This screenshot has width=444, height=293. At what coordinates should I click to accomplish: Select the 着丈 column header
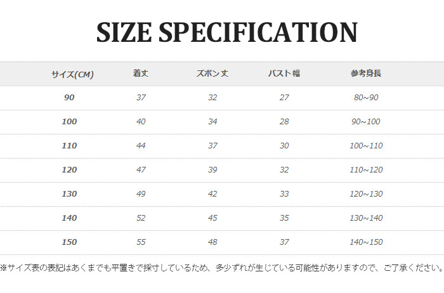tap(141, 74)
